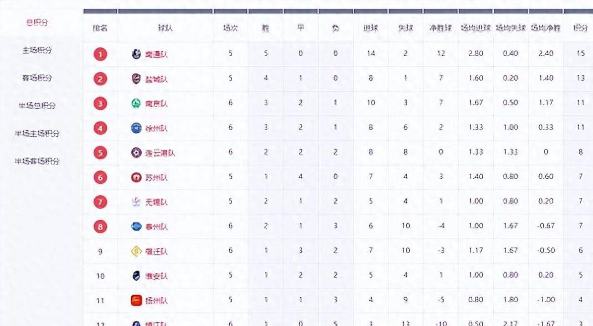Click the 宿迁队 team logo icon
The image size is (593, 326).
click(x=137, y=251)
